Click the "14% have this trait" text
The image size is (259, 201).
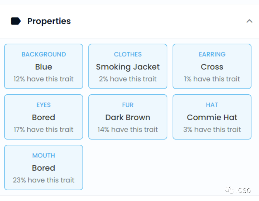[128, 130]
